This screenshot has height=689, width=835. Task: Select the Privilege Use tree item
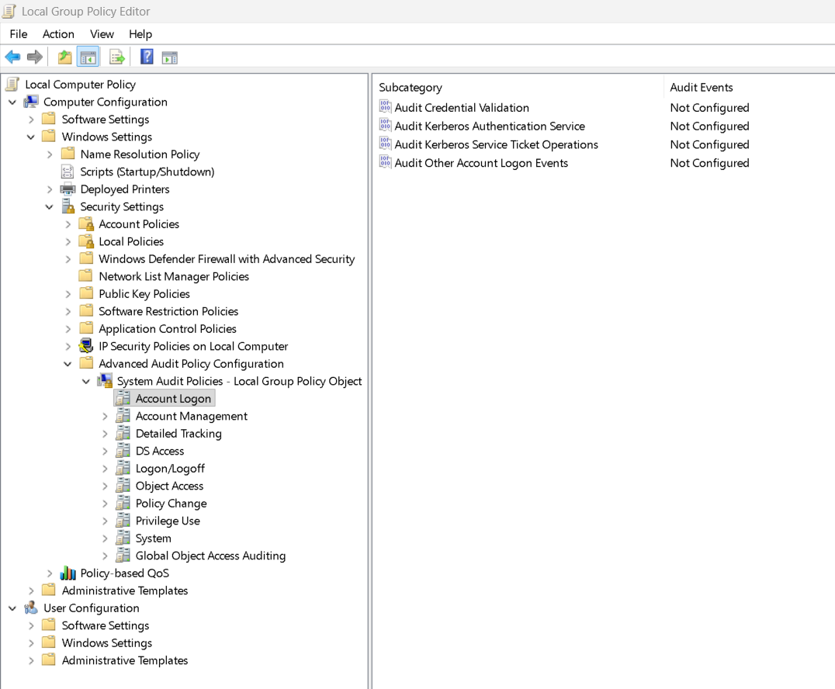pyautogui.click(x=168, y=521)
